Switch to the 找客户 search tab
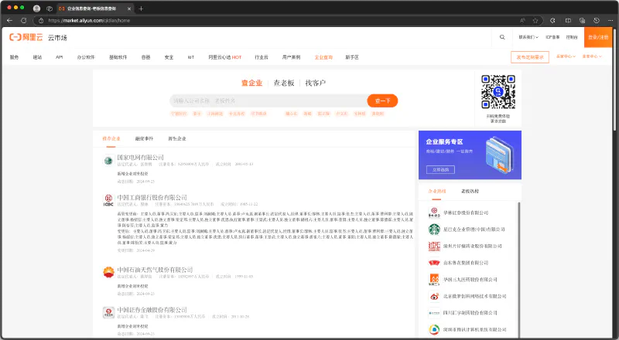Viewport: 619px width, 340px height. pos(315,83)
